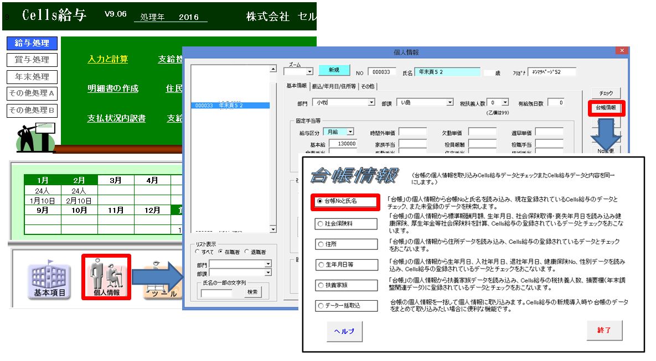The height and width of the screenshot is (361, 656).
Task: Close the 個人情報 dialog window
Action: [622, 50]
